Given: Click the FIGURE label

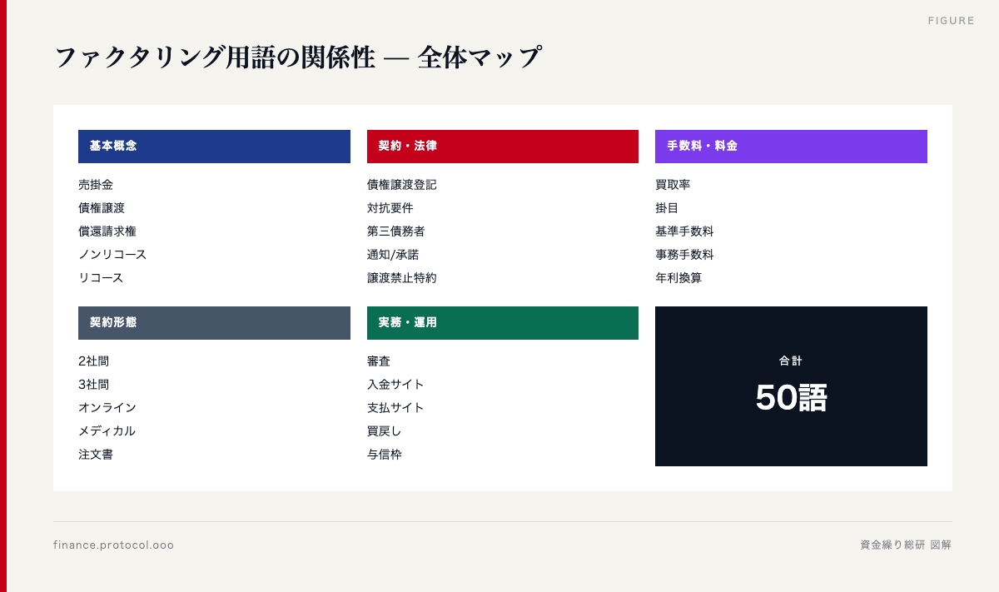Looking at the screenshot, I should point(952,21).
